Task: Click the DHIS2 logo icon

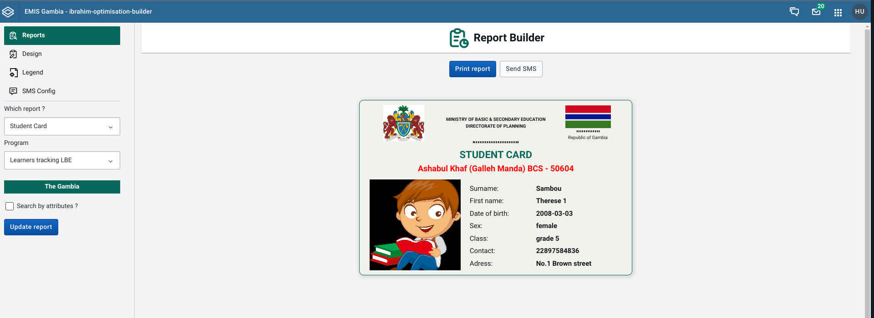Action: click(x=8, y=12)
